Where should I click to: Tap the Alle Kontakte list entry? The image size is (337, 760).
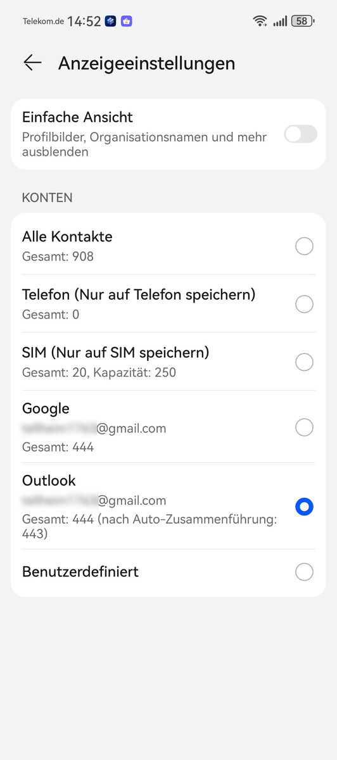click(x=168, y=246)
